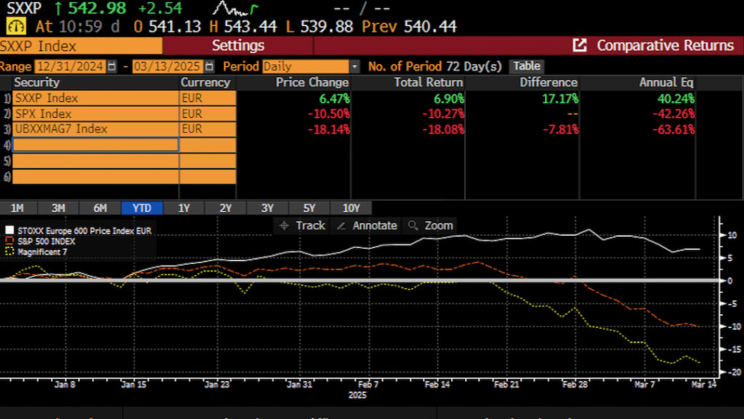The height and width of the screenshot is (419, 744).
Task: Click currency EUR cell for SXXP Index
Action: (207, 98)
